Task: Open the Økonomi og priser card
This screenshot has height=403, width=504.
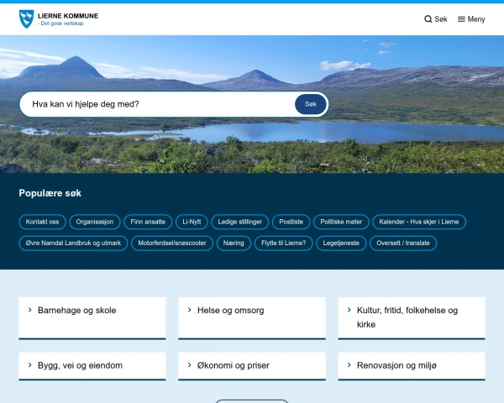Action: click(x=252, y=366)
